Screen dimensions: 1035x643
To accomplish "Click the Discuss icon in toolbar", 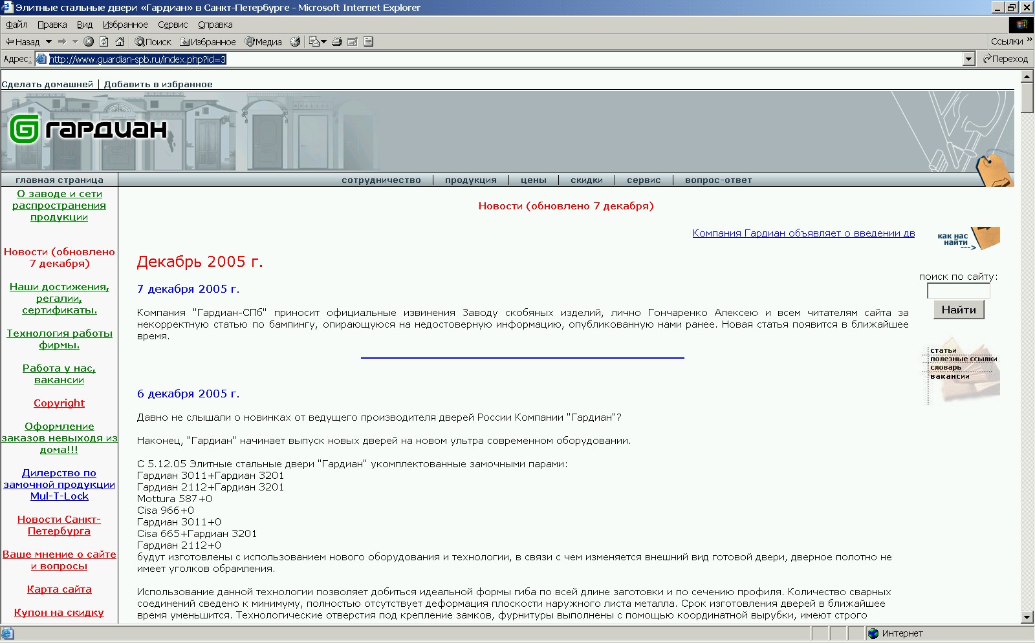I will tap(369, 41).
